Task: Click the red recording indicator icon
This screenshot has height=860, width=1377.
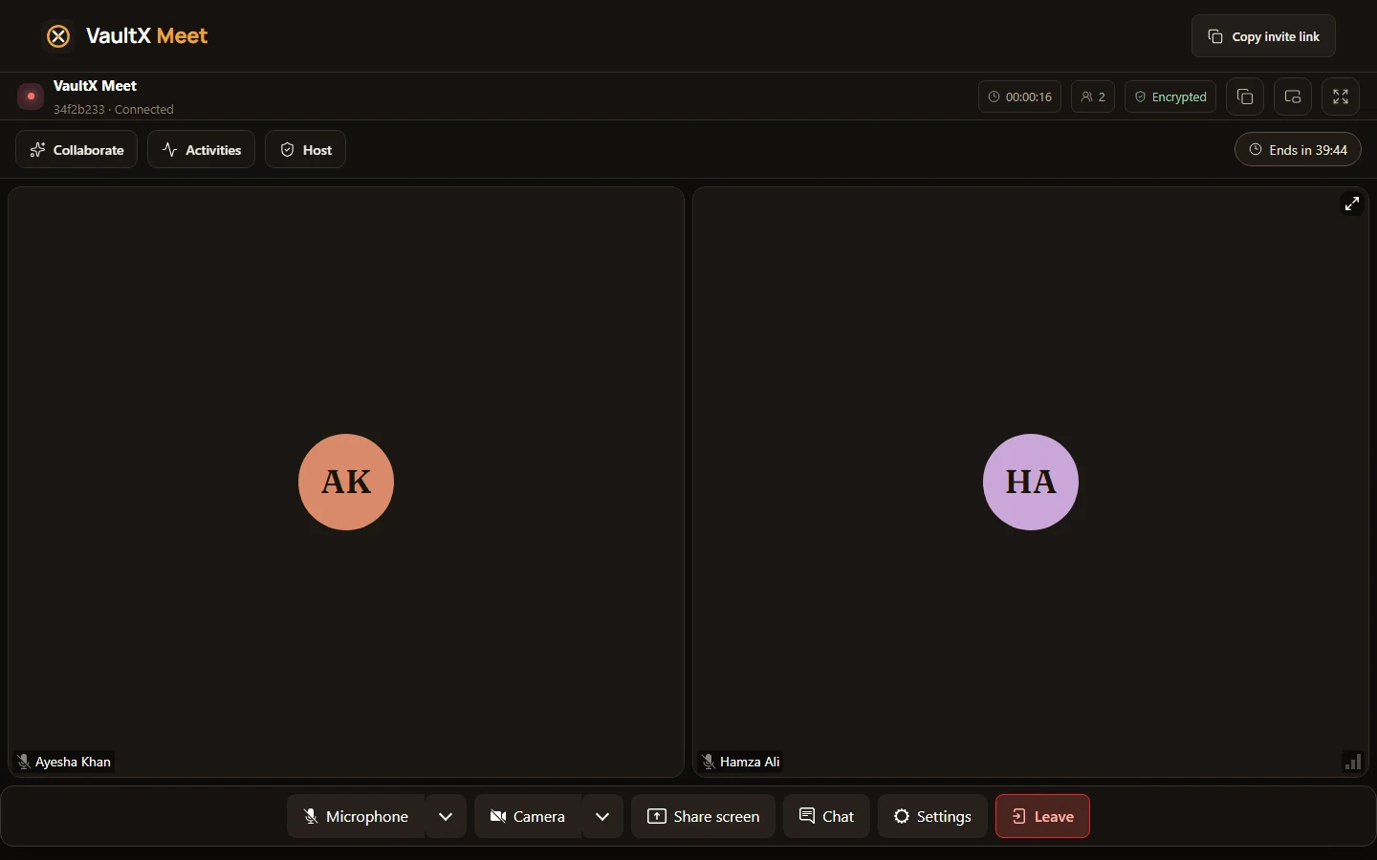Action: coord(31,97)
